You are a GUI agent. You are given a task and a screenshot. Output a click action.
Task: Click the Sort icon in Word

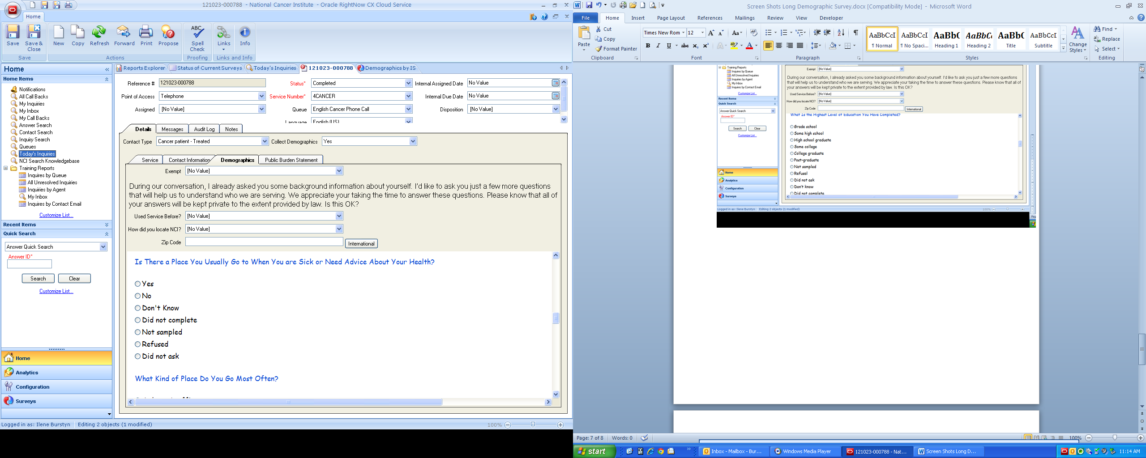(841, 33)
